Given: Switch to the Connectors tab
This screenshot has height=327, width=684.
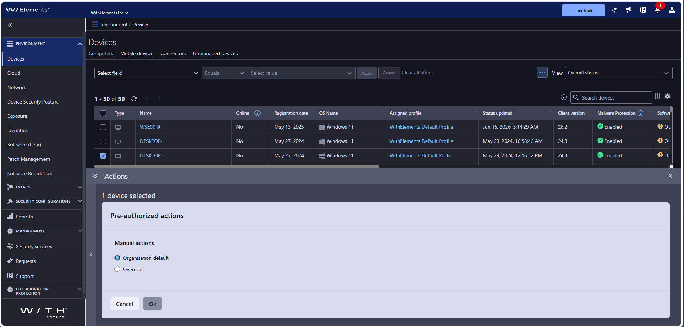Looking at the screenshot, I should (173, 53).
